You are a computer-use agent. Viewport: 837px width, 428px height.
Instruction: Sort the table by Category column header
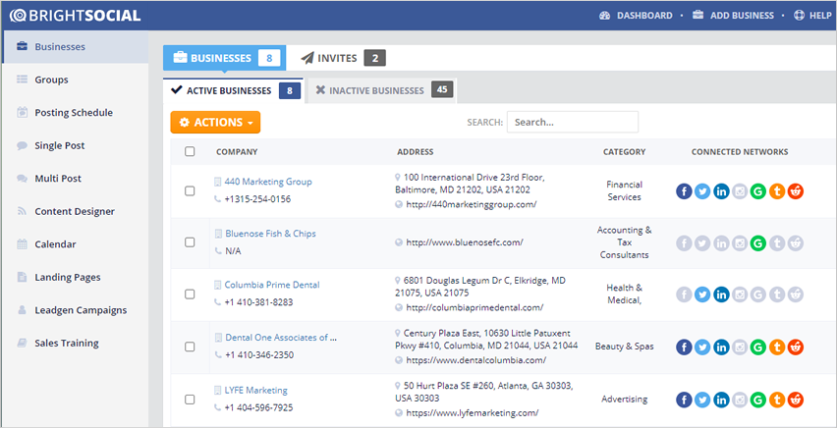click(624, 152)
